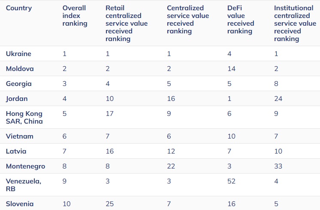The image size is (320, 210).
Task: Click the Jordan row label
Action: click(17, 99)
